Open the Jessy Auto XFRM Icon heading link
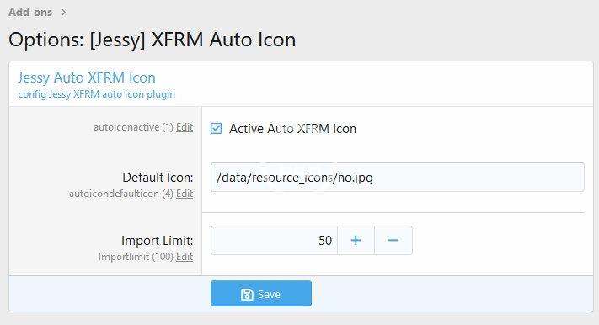Viewport: 599px width, 325px height. pos(87,77)
